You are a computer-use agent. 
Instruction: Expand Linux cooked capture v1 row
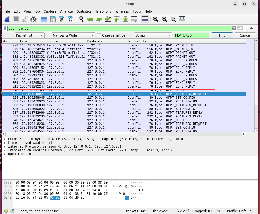5,143
